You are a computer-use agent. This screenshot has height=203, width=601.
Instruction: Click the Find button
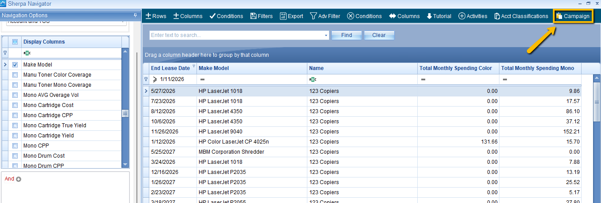click(347, 35)
